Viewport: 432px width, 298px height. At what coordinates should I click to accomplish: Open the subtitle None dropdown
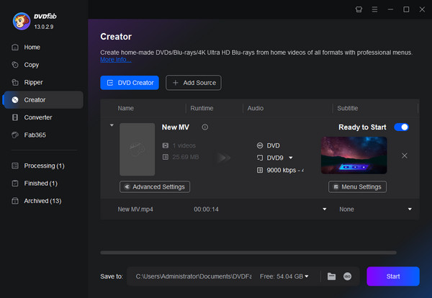point(410,209)
